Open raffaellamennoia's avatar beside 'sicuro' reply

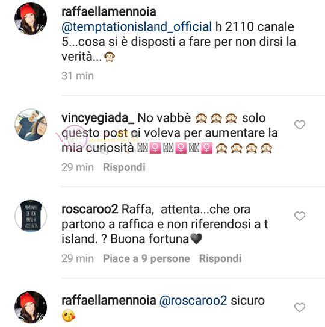(x=31, y=307)
